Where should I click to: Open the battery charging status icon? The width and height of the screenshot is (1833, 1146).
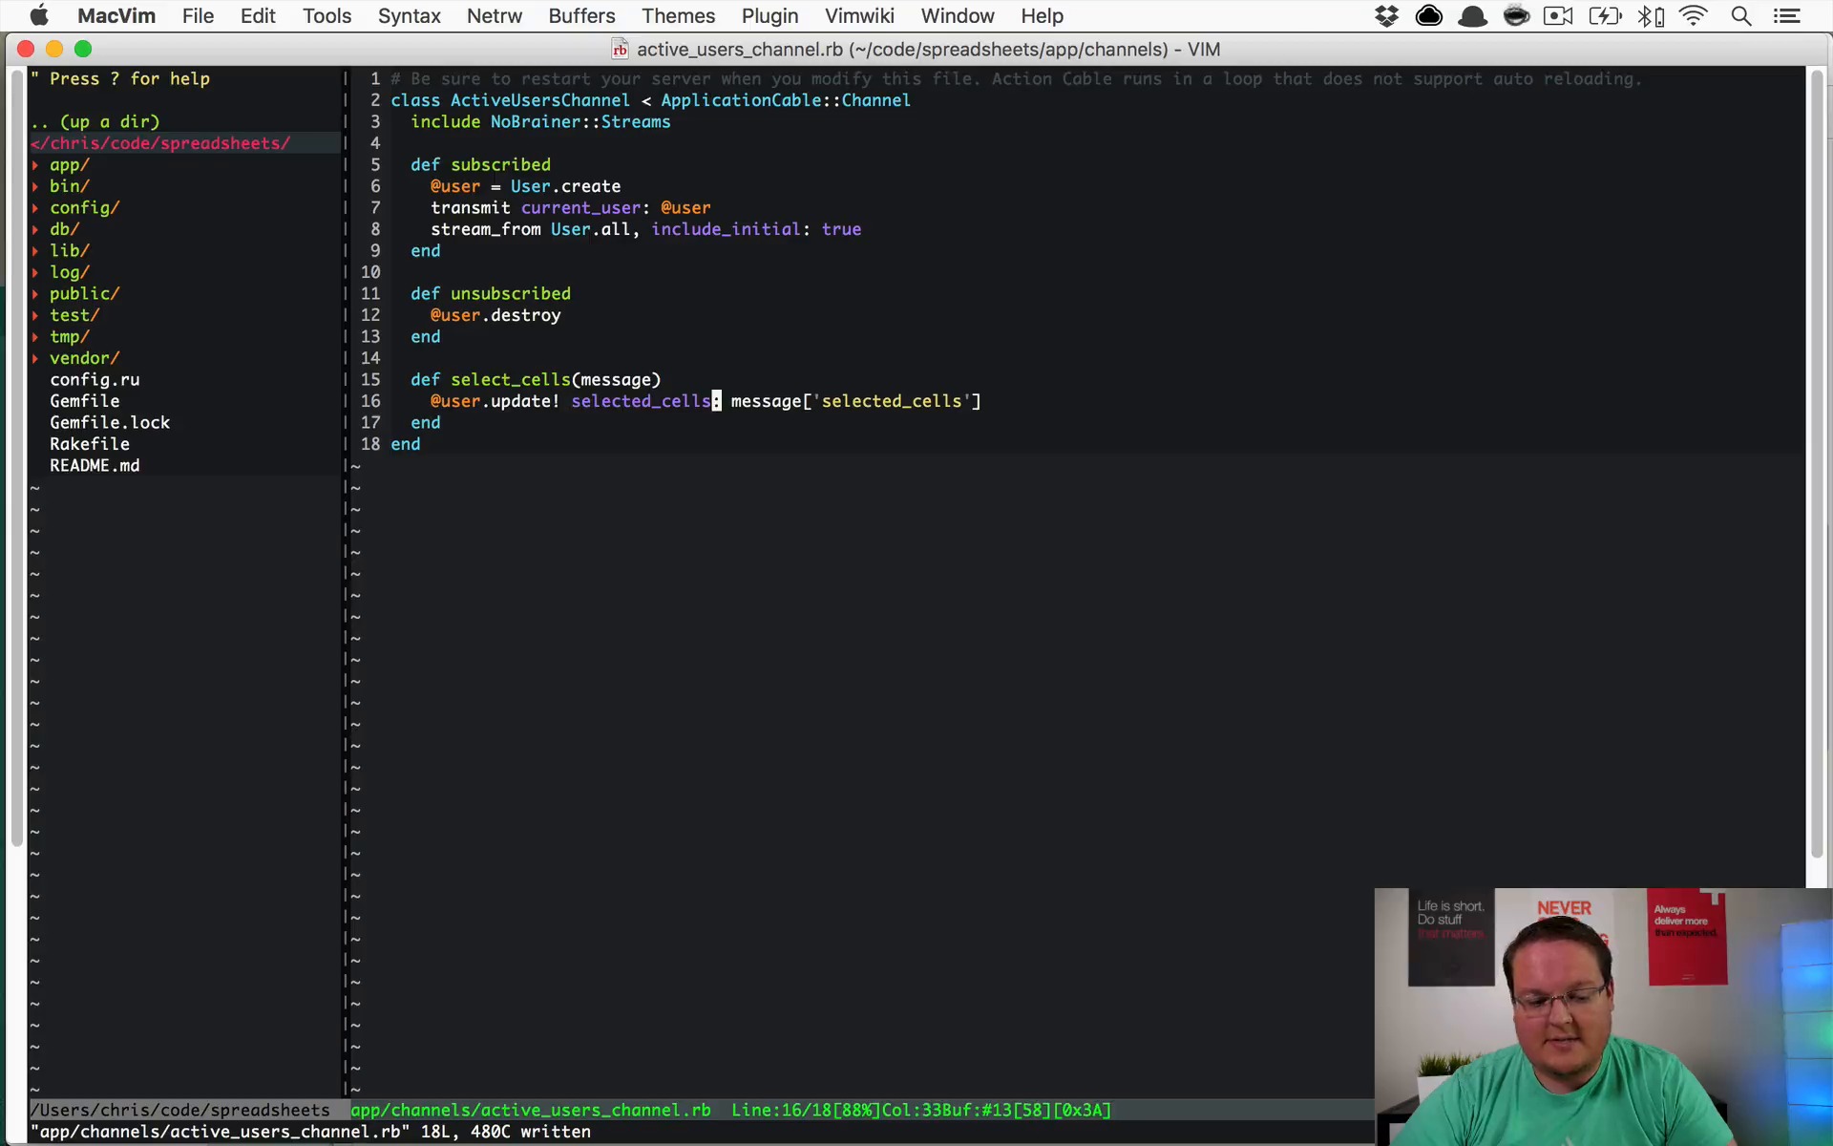click(x=1605, y=16)
